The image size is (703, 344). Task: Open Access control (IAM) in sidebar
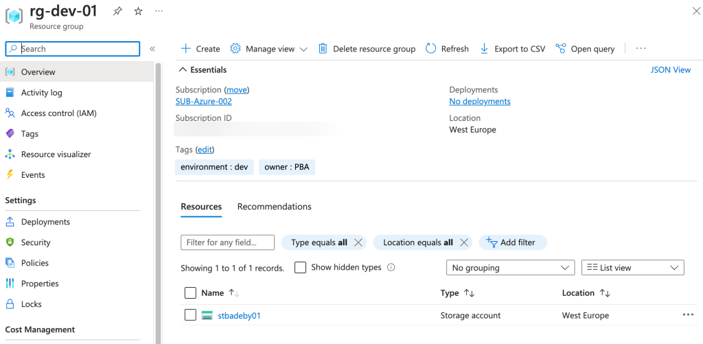point(58,113)
